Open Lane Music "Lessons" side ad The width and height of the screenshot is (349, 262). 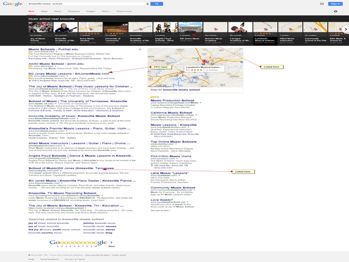[169, 173]
